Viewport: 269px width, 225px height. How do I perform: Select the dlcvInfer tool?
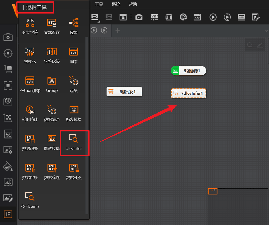(x=74, y=142)
